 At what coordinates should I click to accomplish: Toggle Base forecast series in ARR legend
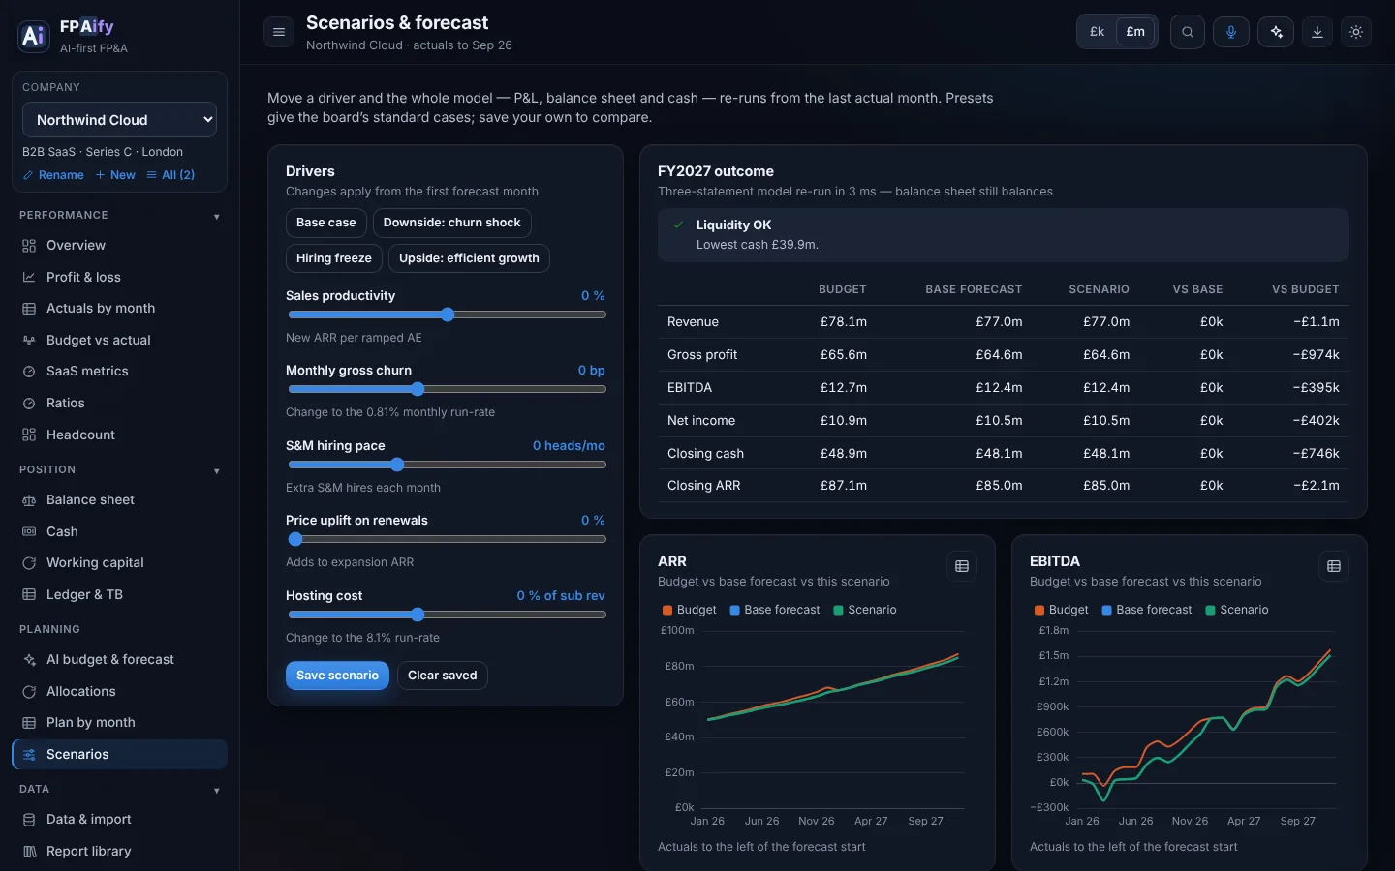click(x=775, y=610)
